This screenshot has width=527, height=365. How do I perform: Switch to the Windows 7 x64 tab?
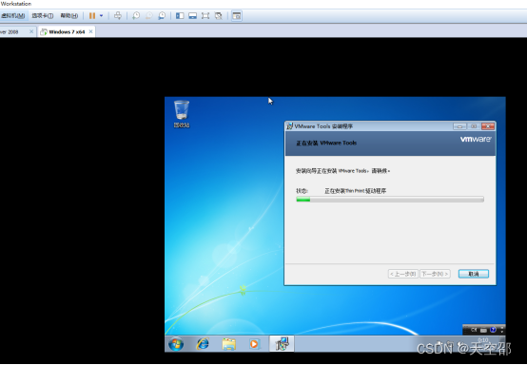67,32
